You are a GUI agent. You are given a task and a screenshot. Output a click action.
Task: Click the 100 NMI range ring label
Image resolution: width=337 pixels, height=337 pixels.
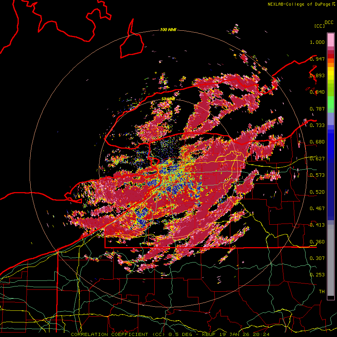point(168,30)
